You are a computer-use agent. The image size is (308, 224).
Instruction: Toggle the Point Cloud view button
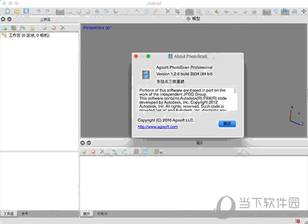[x=189, y=12]
